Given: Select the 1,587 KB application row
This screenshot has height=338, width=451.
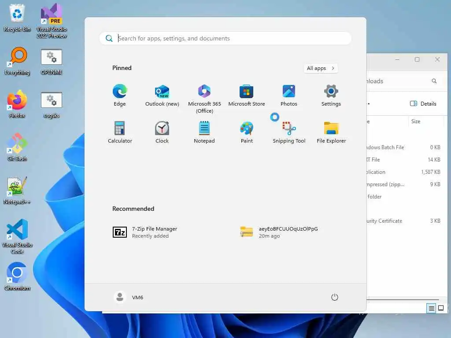Looking at the screenshot, I should [405, 172].
